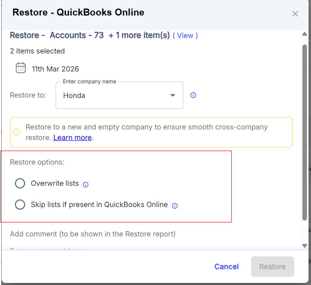Open the View link for selected items
The image size is (311, 285).
tap(185, 36)
